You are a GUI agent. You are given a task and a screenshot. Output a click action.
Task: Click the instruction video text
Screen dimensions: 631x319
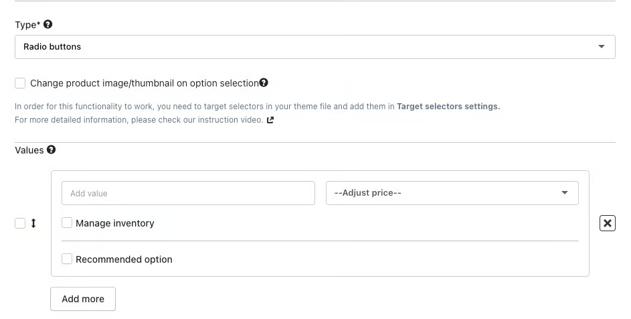click(x=234, y=120)
